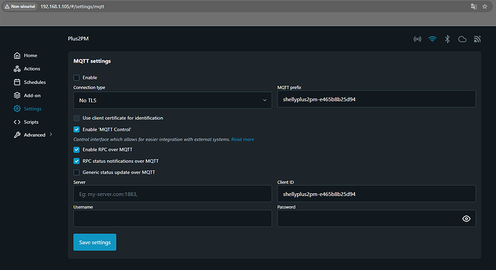496x270 pixels.
Task: Click the Wi-Fi status icon
Action: [x=432, y=39]
